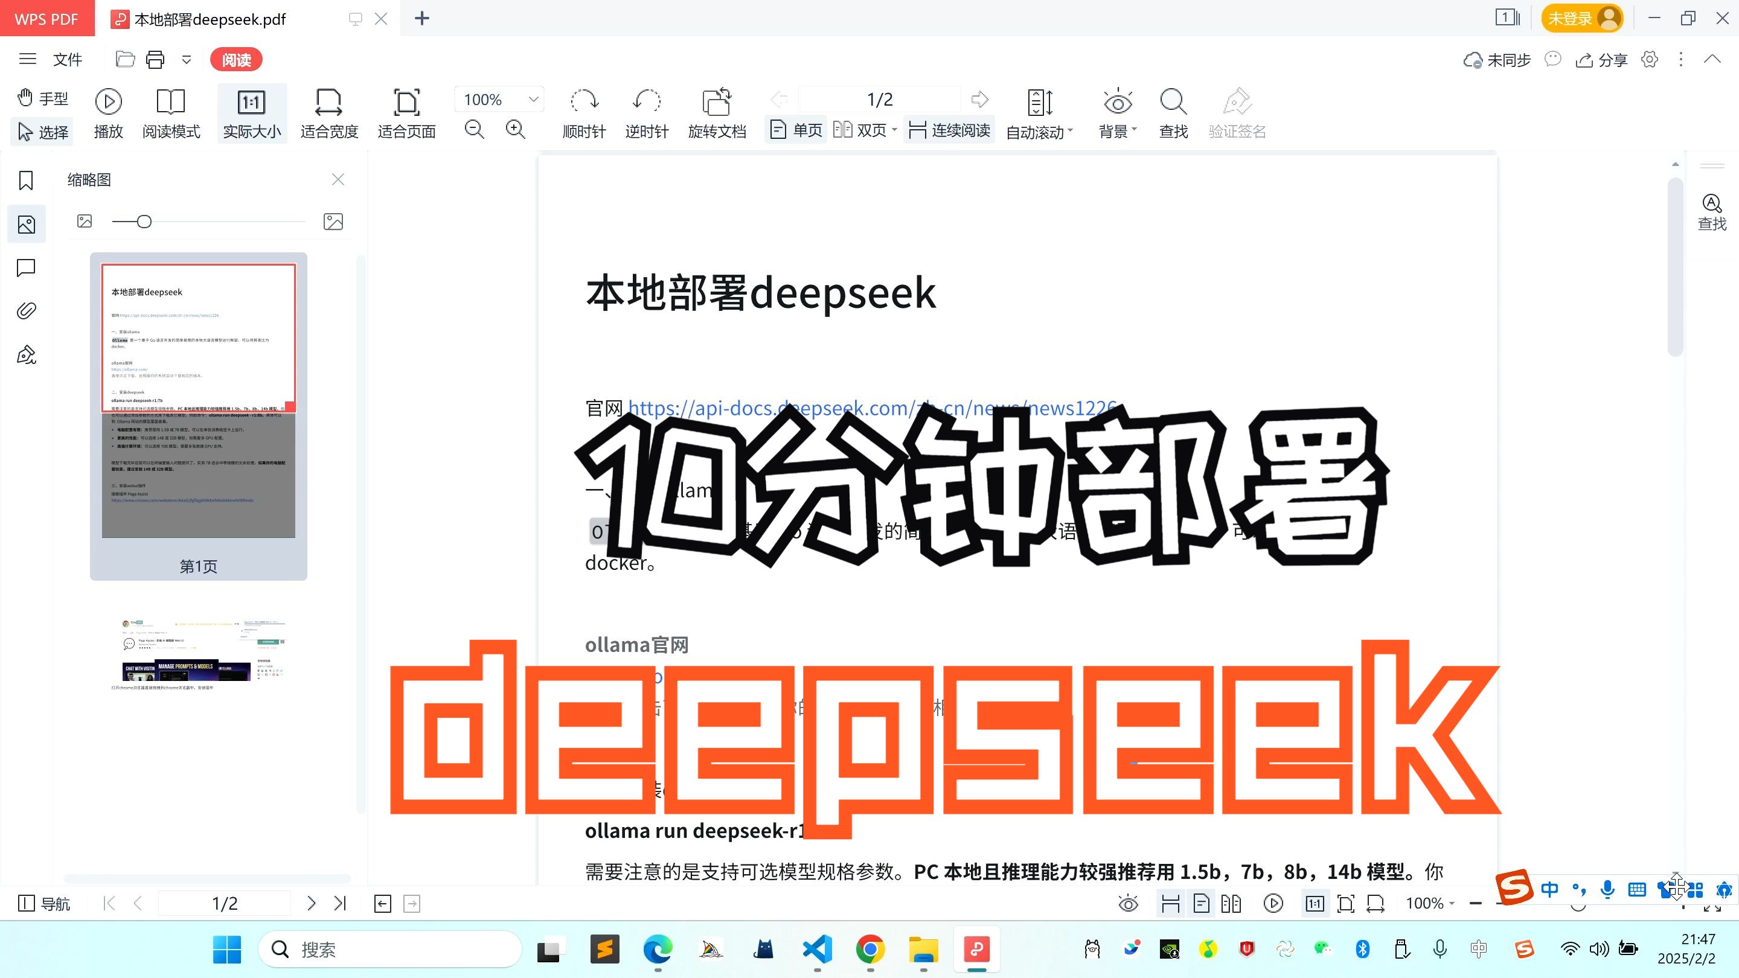Viewport: 1739px width, 978px height.
Task: Click the print icon in top bar
Action: tap(155, 60)
